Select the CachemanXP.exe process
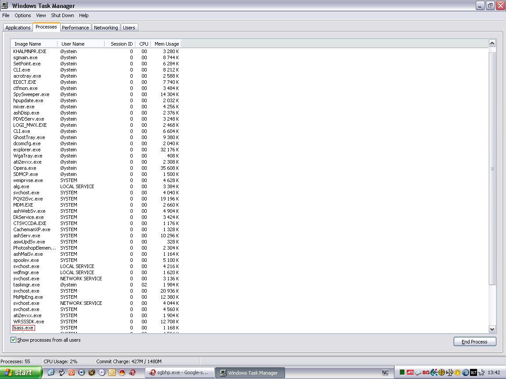The height and width of the screenshot is (379, 506). coord(96,229)
